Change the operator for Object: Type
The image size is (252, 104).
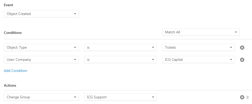(x=120, y=48)
